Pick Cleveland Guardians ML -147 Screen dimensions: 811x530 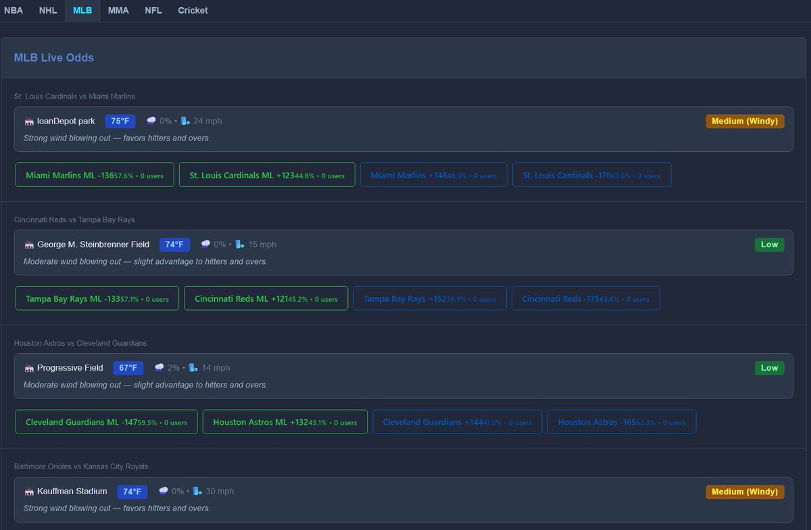[107, 422]
